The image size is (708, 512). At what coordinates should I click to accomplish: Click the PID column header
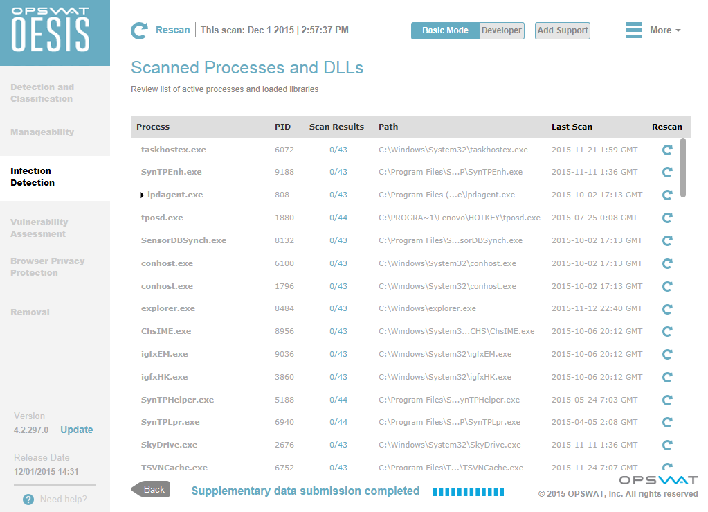(282, 127)
